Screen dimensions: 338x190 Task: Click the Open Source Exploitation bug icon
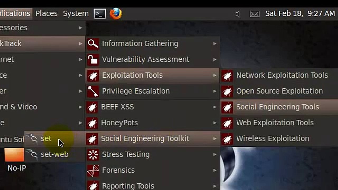tap(227, 91)
